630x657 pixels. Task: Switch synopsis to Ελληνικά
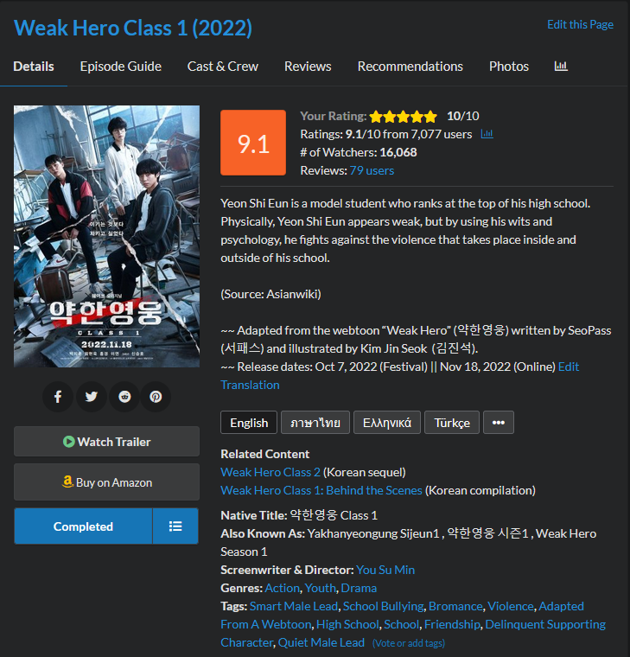[x=387, y=423]
